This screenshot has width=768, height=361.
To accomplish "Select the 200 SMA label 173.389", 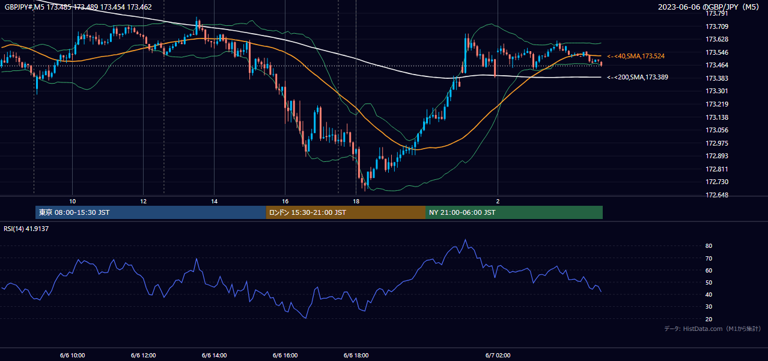I will 638,78.
